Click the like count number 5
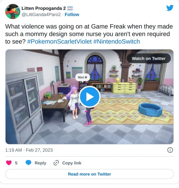 [x=16, y=163]
